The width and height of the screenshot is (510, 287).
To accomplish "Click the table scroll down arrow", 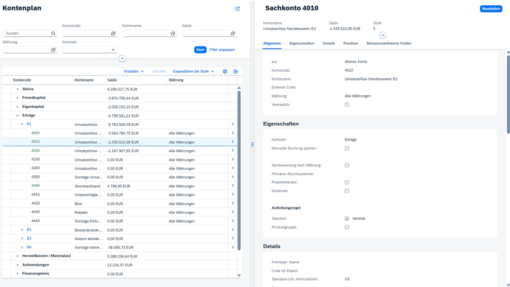I will (x=239, y=275).
